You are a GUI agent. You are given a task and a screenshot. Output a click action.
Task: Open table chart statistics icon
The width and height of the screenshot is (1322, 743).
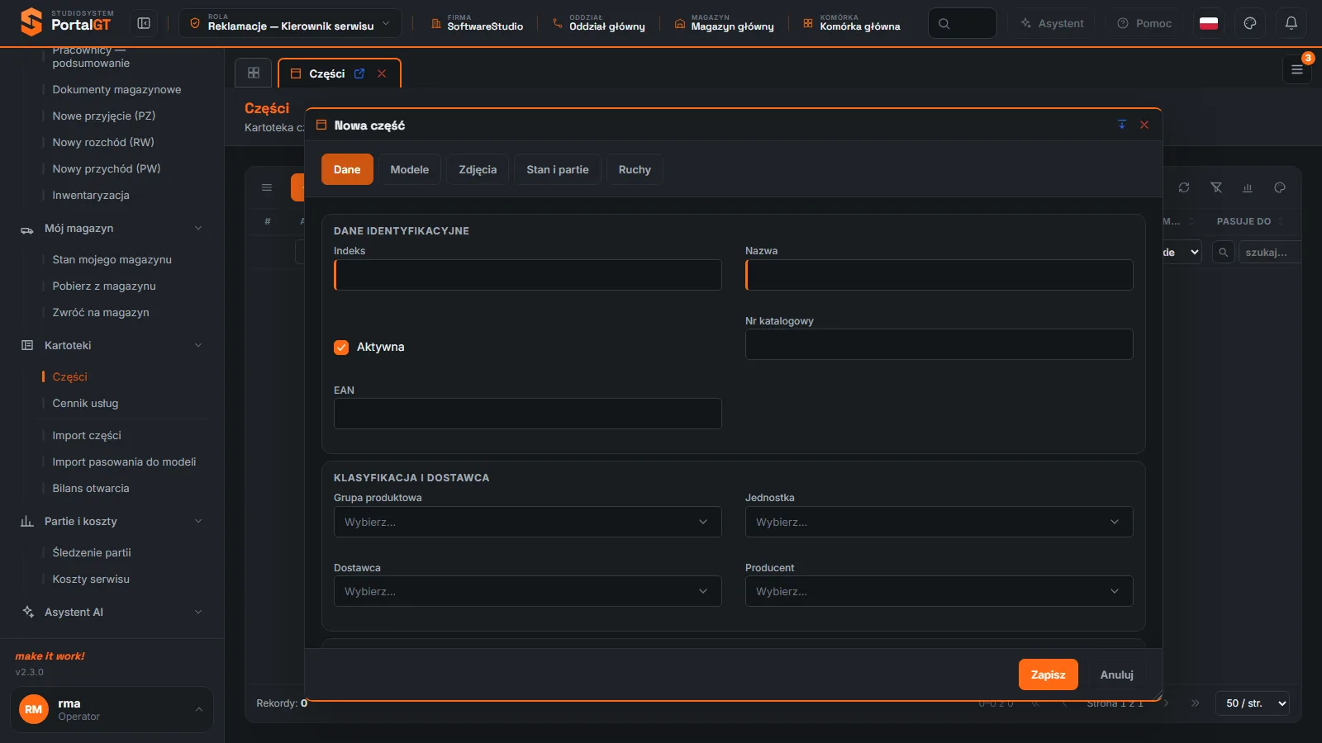1248,187
